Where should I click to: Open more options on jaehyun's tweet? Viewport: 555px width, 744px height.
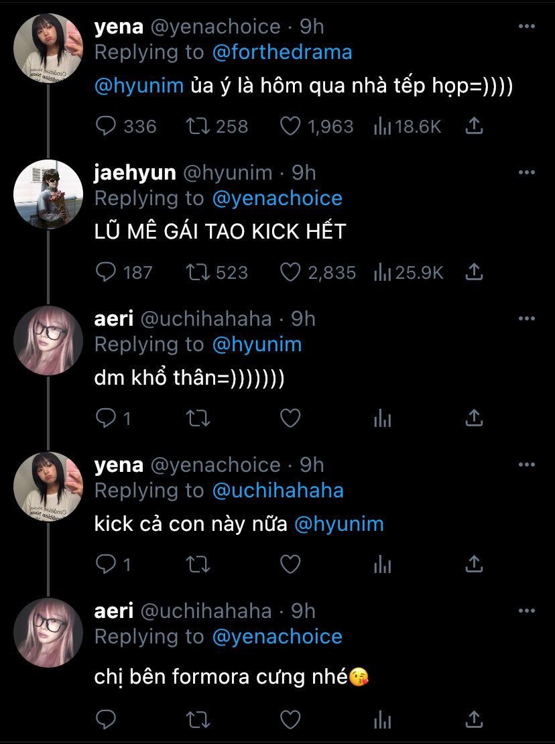tap(527, 173)
